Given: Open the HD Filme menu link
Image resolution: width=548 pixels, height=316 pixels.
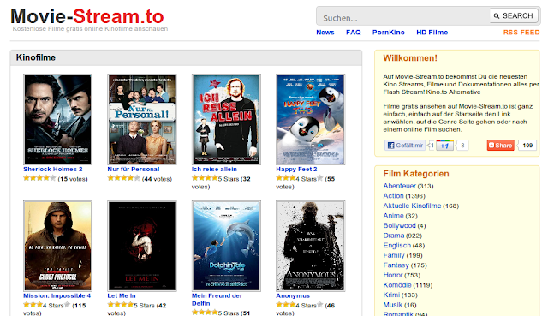Looking at the screenshot, I should pos(432,33).
